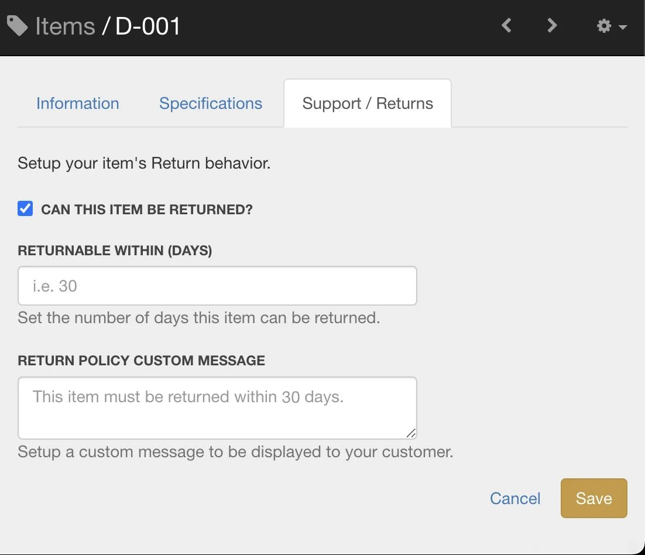Open the gear settings icon
The image size is (645, 555).
tap(604, 26)
